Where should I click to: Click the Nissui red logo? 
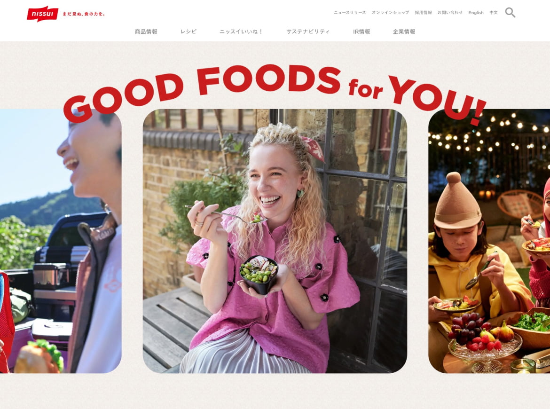(42, 14)
